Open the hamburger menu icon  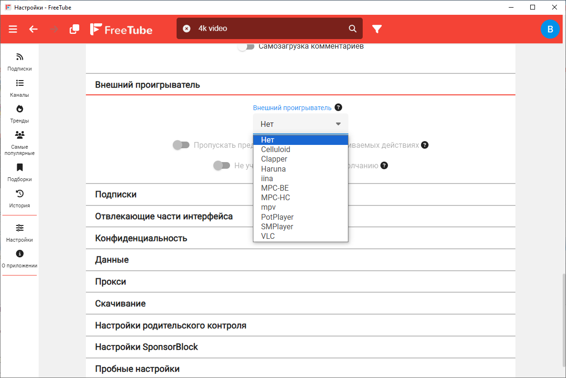[13, 29]
